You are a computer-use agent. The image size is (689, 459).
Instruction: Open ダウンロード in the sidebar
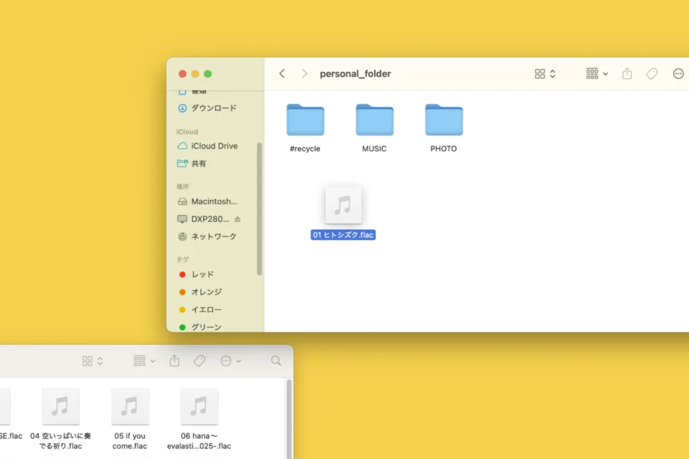tap(213, 108)
